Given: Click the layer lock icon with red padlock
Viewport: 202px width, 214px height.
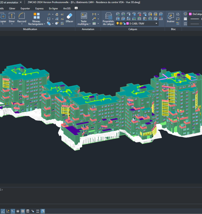Looking at the screenshot, I should coord(139,14).
